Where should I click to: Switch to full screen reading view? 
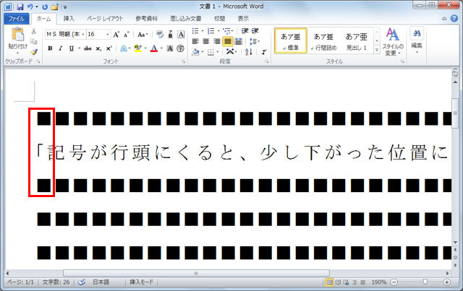[x=338, y=282]
